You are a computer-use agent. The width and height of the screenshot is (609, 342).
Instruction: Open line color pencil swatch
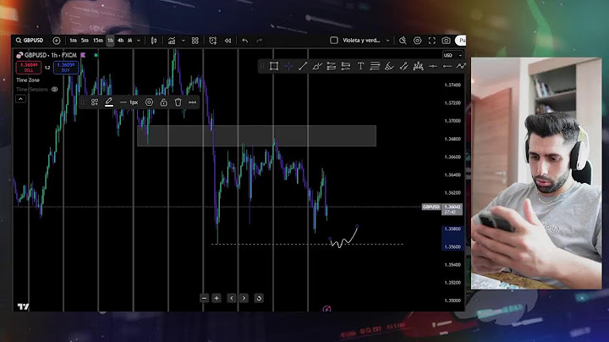(x=109, y=102)
